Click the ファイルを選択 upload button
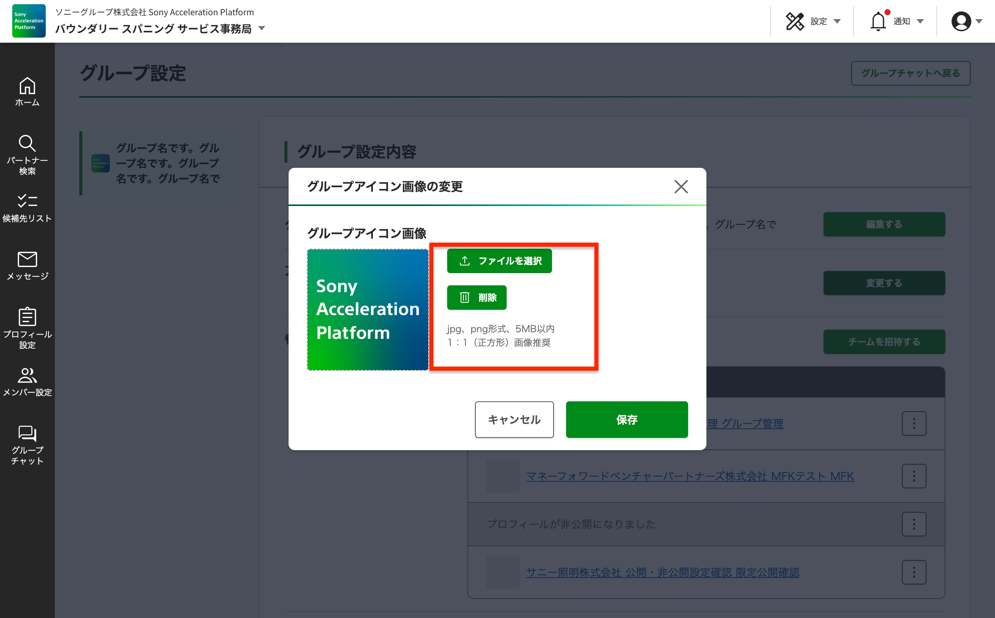The height and width of the screenshot is (618, 995). coord(499,261)
